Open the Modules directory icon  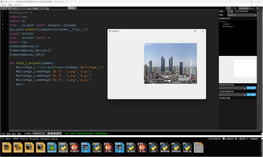(18, 148)
